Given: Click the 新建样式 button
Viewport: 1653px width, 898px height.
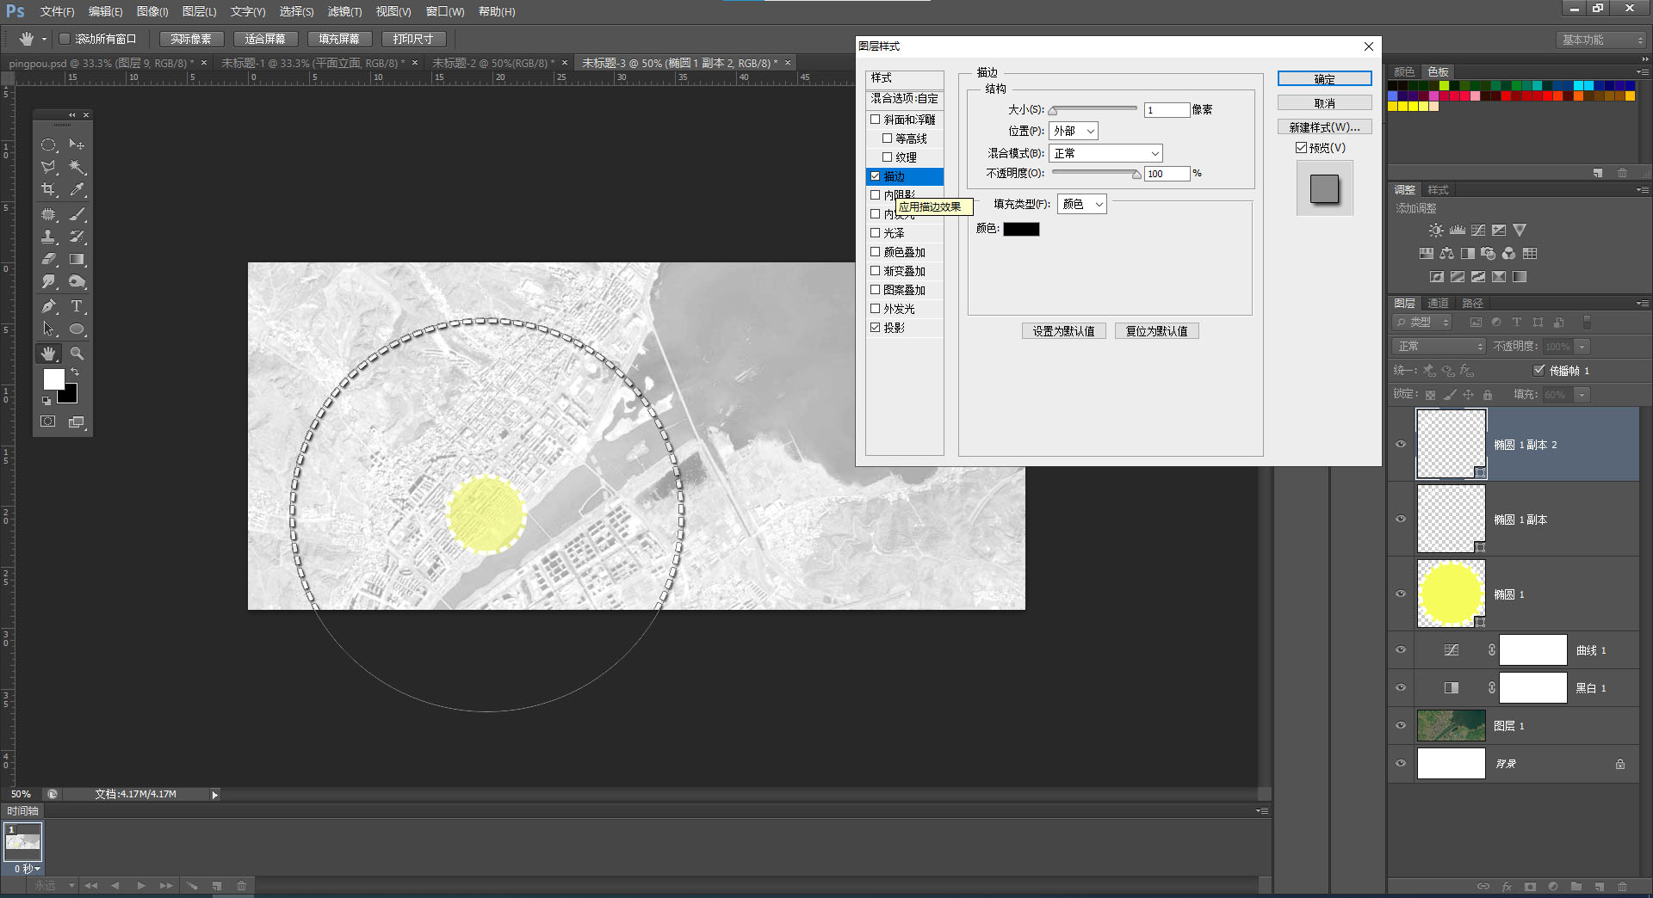Looking at the screenshot, I should point(1324,127).
